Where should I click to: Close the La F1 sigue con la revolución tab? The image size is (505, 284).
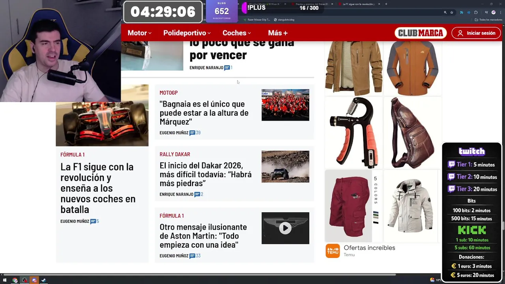pyautogui.click(x=379, y=4)
